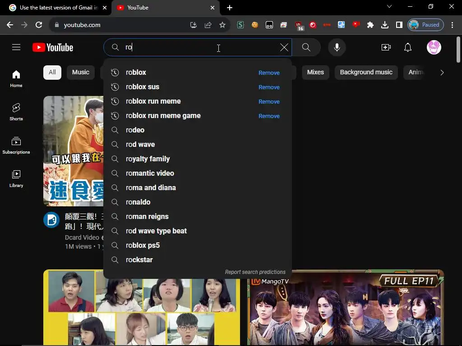Choose the roblox ps5 suggestion
The image size is (462, 346).
pos(198,246)
